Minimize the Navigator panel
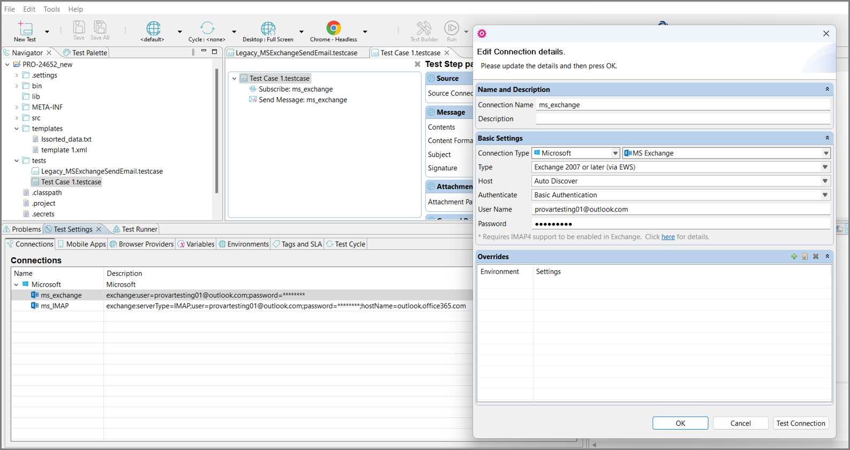The height and width of the screenshot is (450, 850). coord(204,52)
